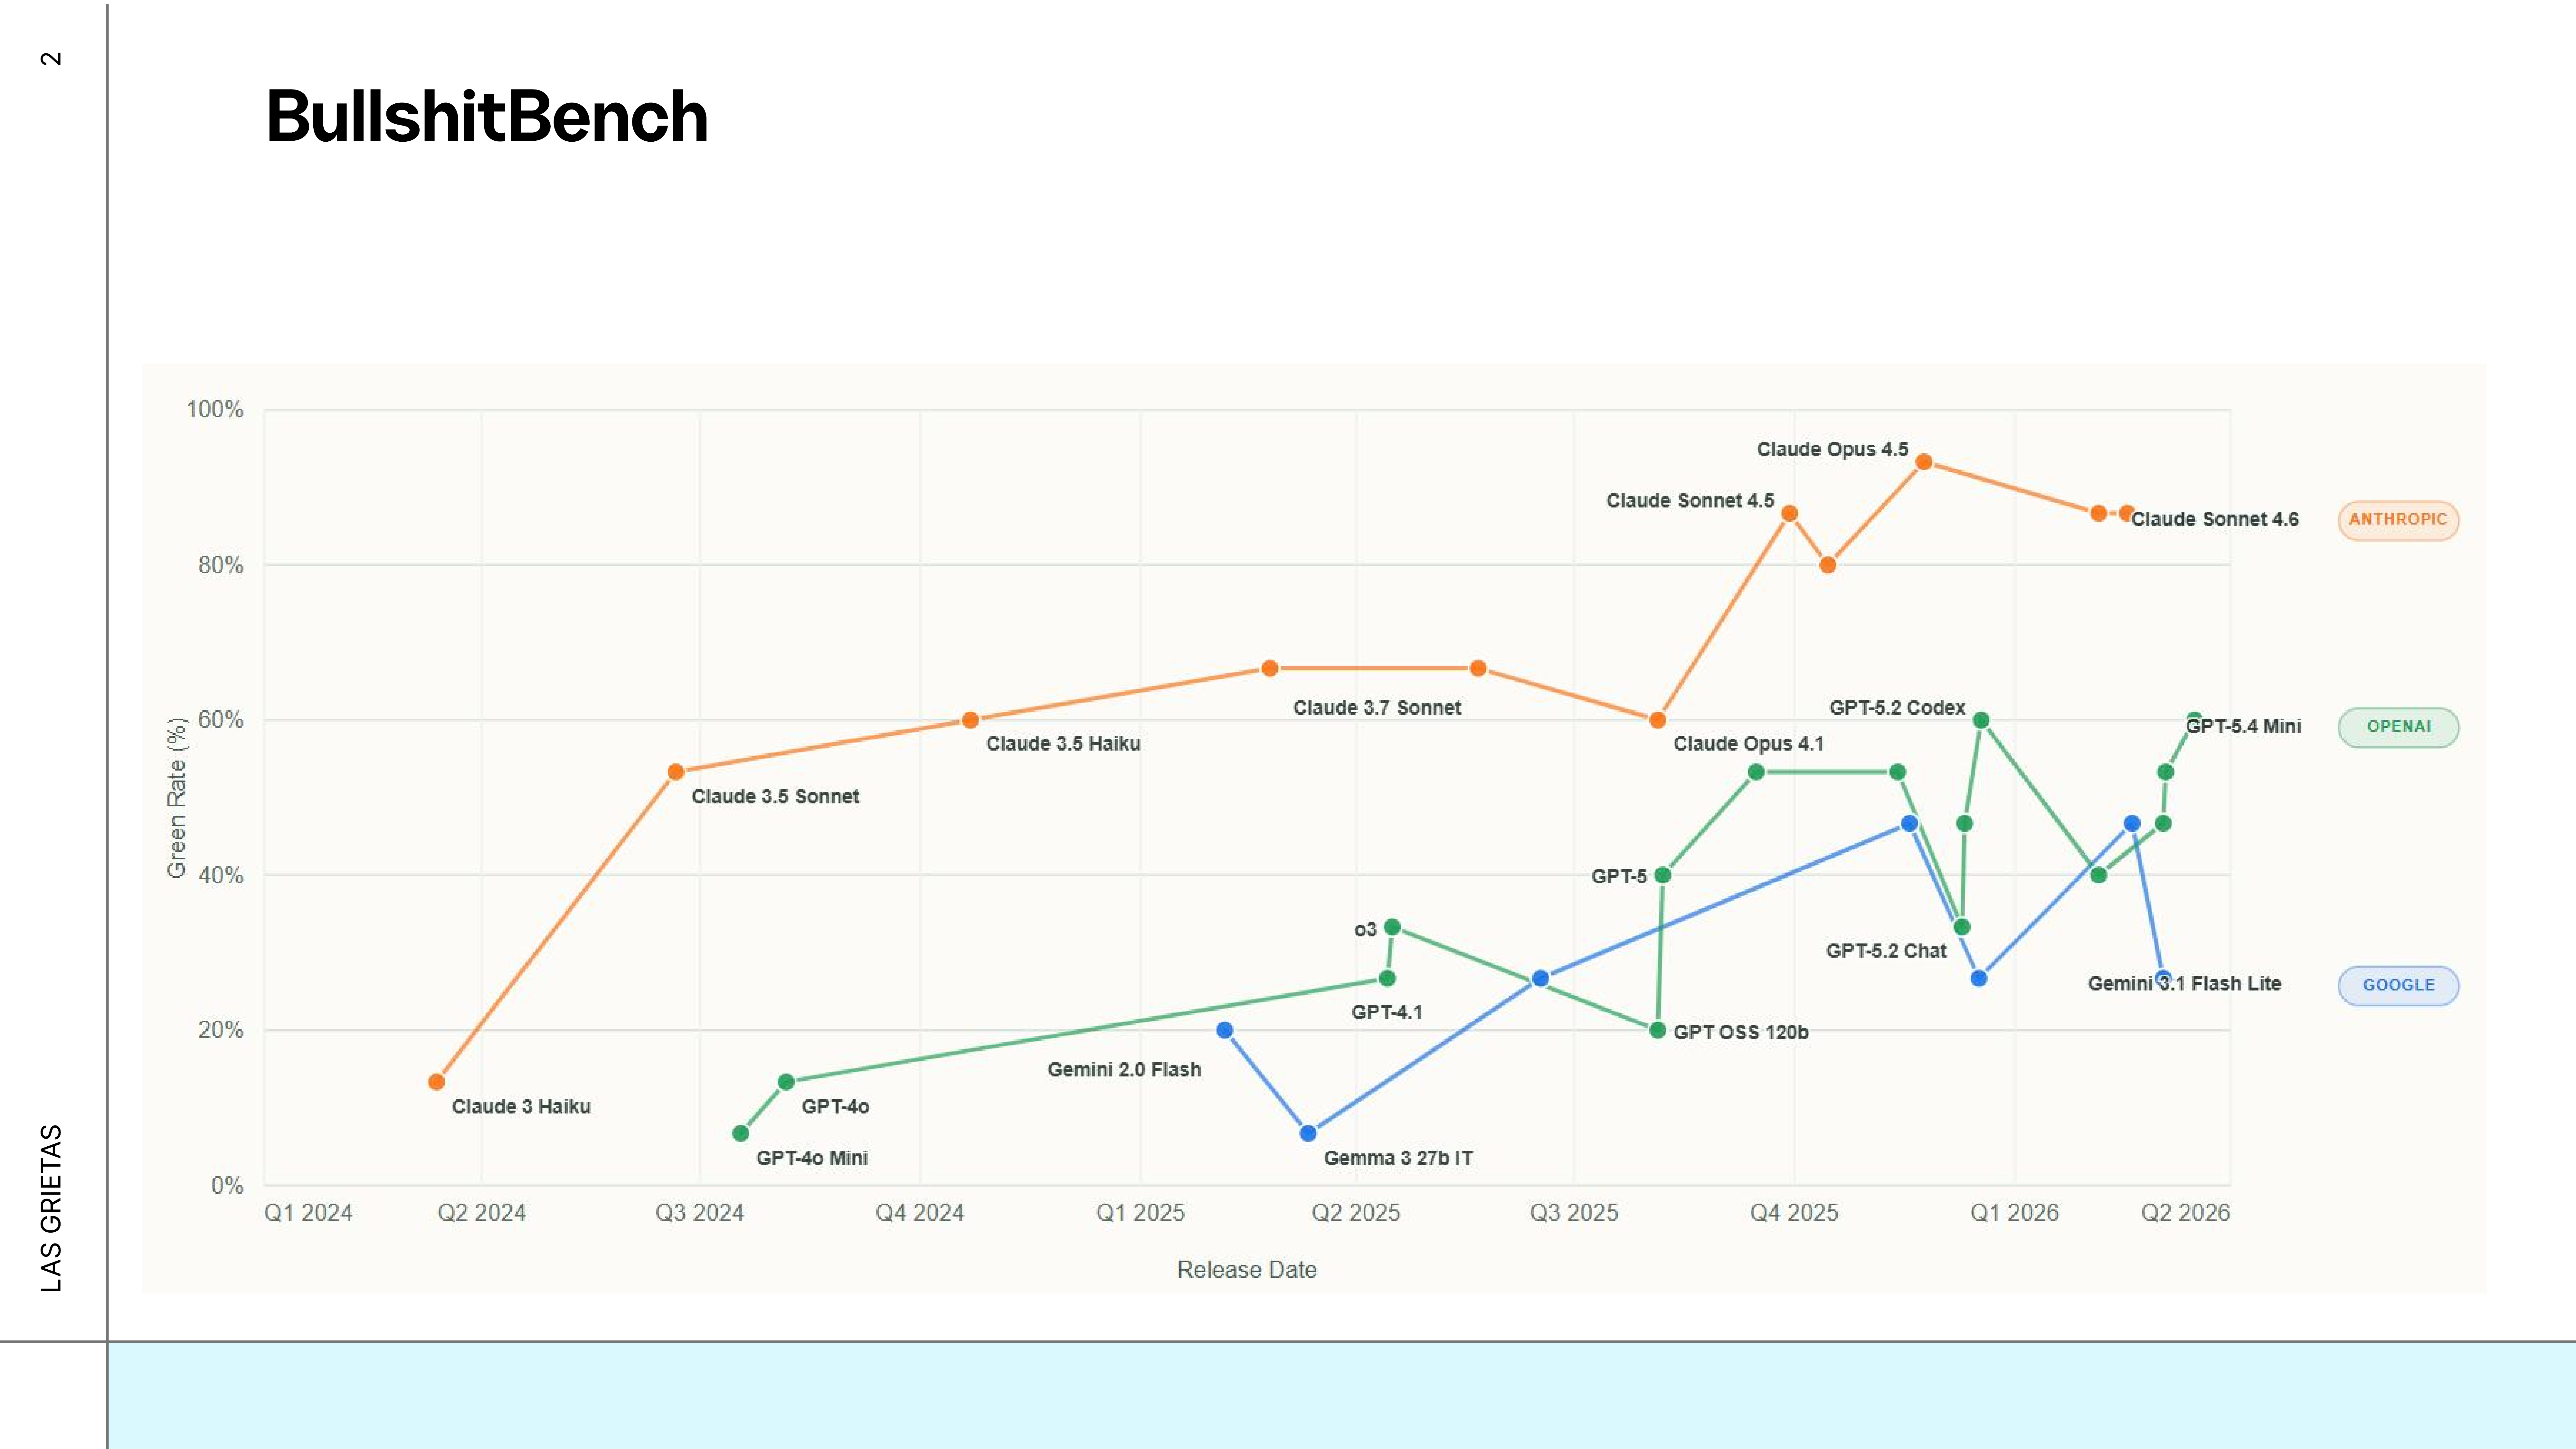Screen dimensions: 2576x1449
Task: Click the ANTHROPIC legend badge
Action: point(2398,520)
